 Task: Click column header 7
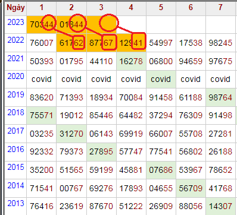220,8
